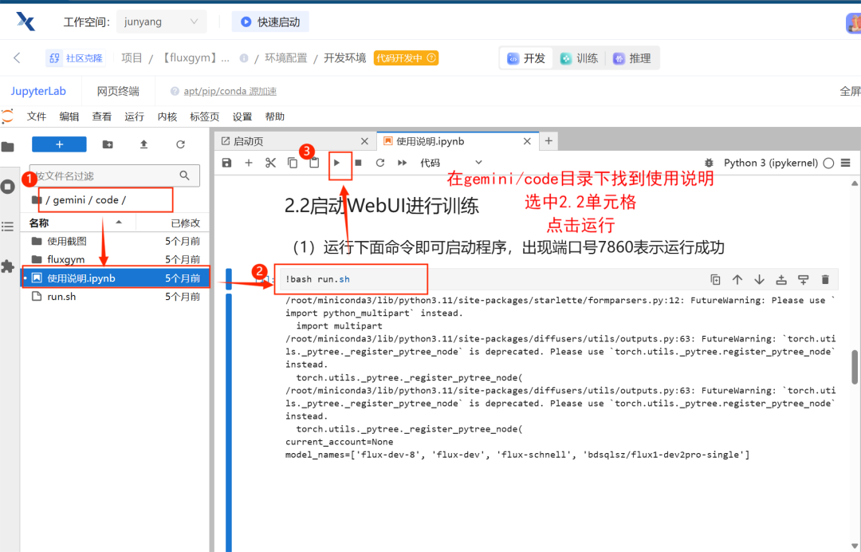Screen dimensions: 861x552
Task: Switch to the 网页终端 tab
Action: pyautogui.click(x=118, y=91)
